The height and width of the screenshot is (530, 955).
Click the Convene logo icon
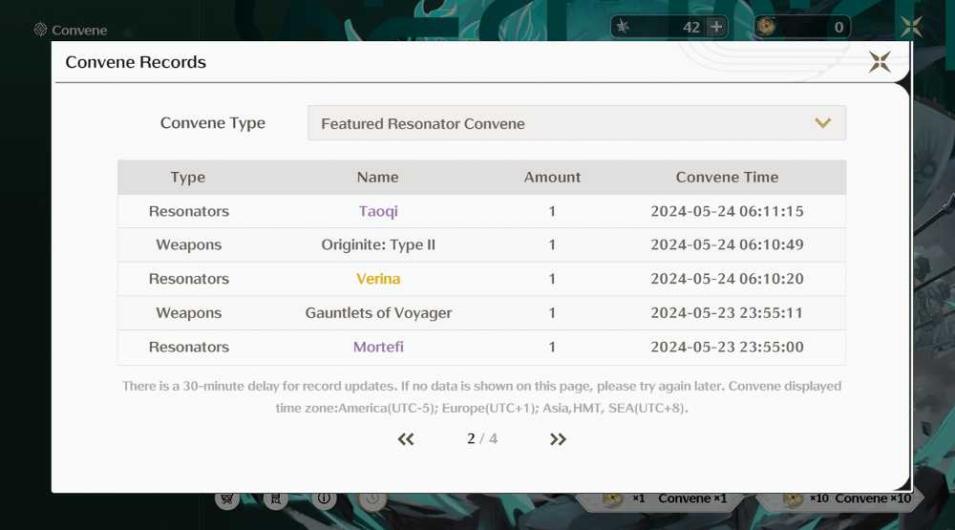40,30
